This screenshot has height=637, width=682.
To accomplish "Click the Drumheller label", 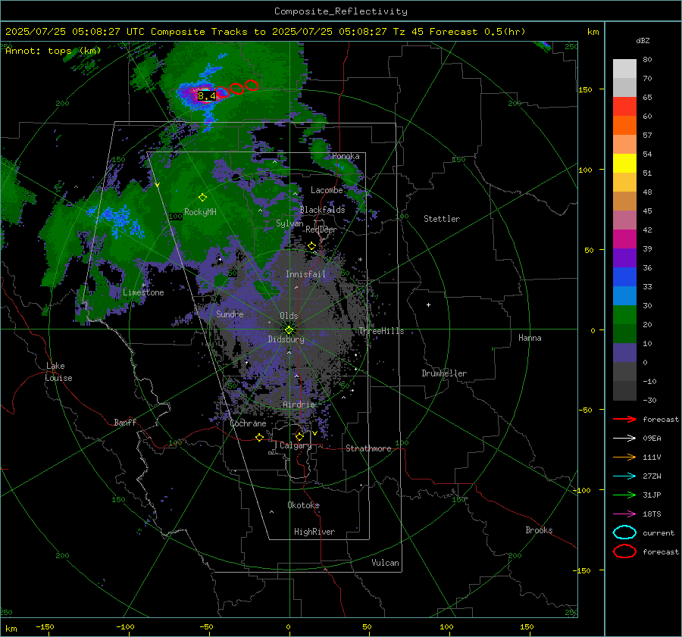I will click(x=444, y=373).
